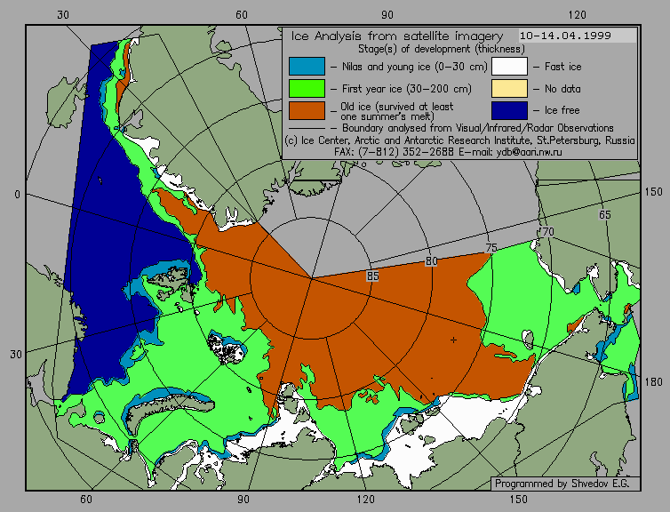Image resolution: width=670 pixels, height=512 pixels.
Task: Click 'Stage(s) of development (thickness)' heading
Action: [442, 49]
